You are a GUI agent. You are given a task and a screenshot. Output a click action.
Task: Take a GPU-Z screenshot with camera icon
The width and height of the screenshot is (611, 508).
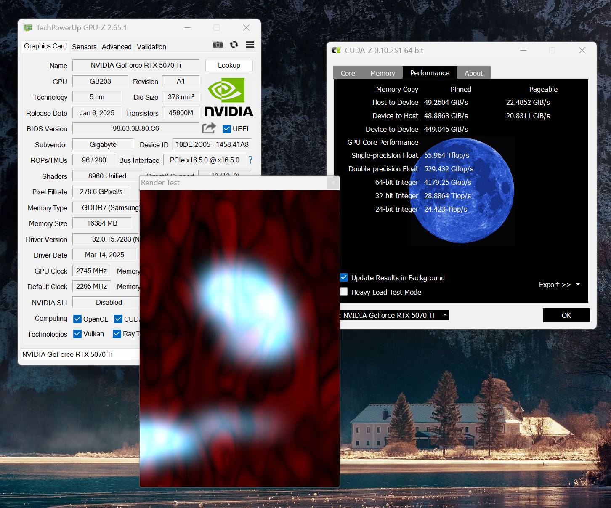point(218,45)
